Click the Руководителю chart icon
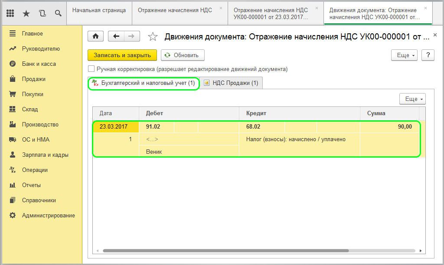This screenshot has height=265, width=444. (13, 48)
